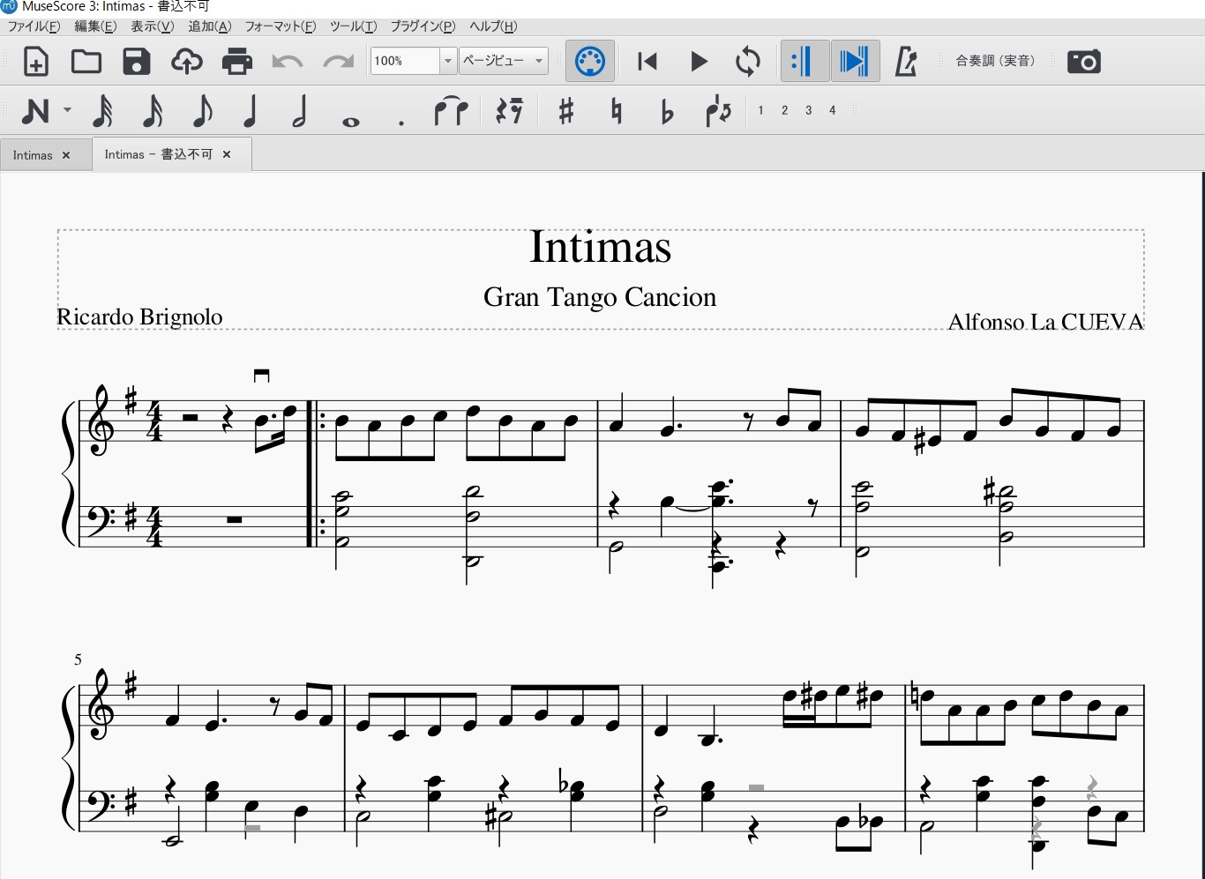Toggle the MIDI input button
The height and width of the screenshot is (879, 1205).
589,62
